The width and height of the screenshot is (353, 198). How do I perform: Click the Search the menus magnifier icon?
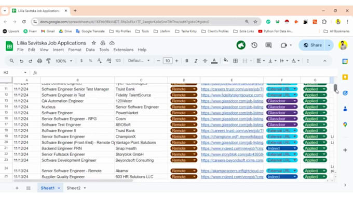tap(11, 61)
